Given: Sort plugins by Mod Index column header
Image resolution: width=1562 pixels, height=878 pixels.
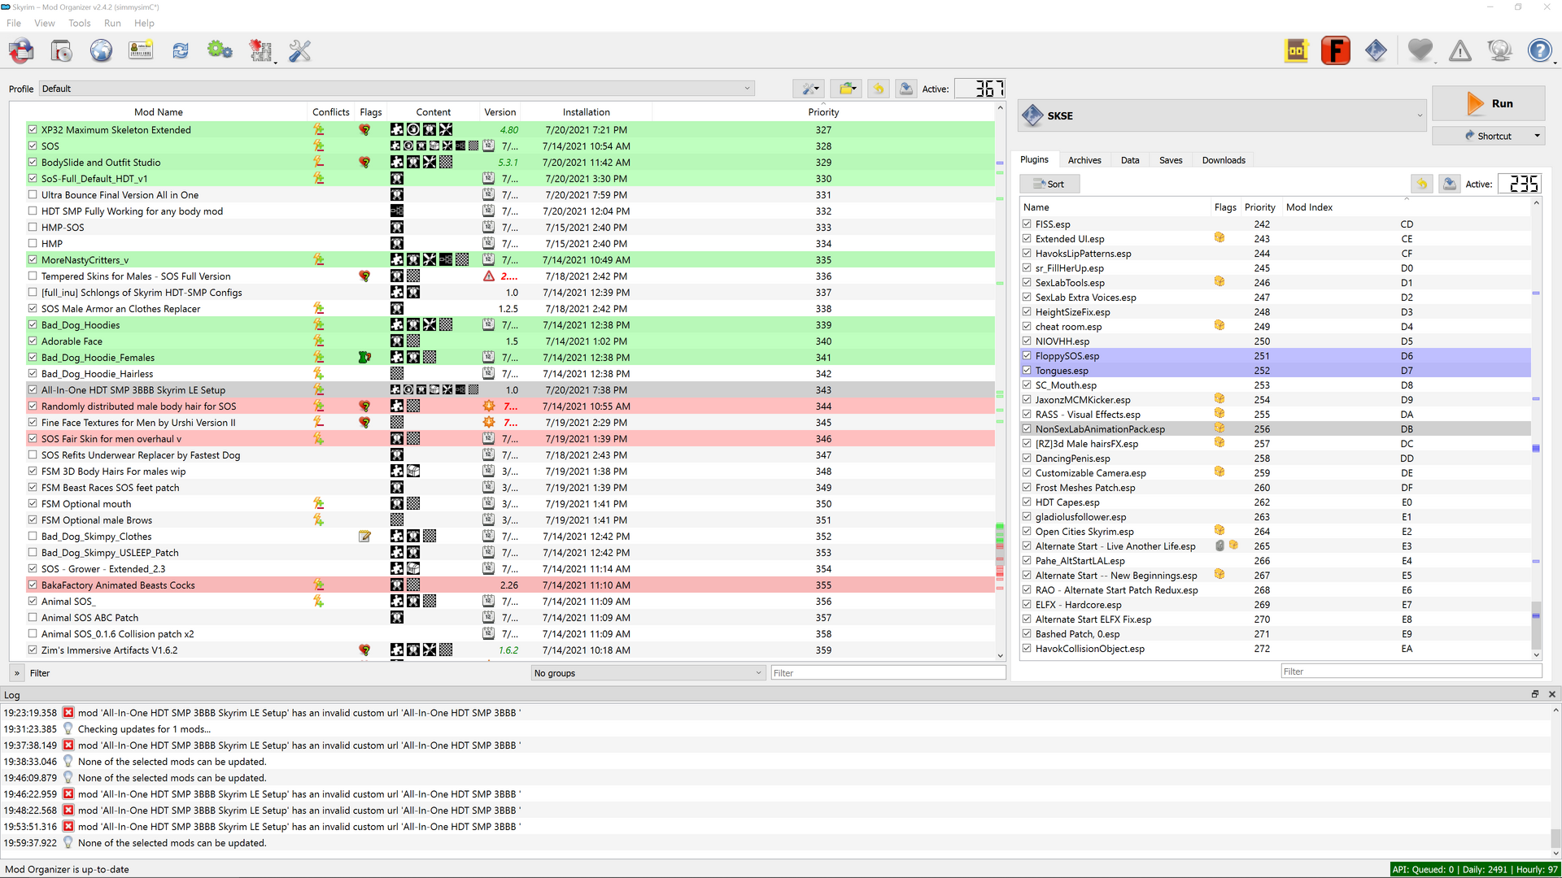Looking at the screenshot, I should coord(1407,207).
